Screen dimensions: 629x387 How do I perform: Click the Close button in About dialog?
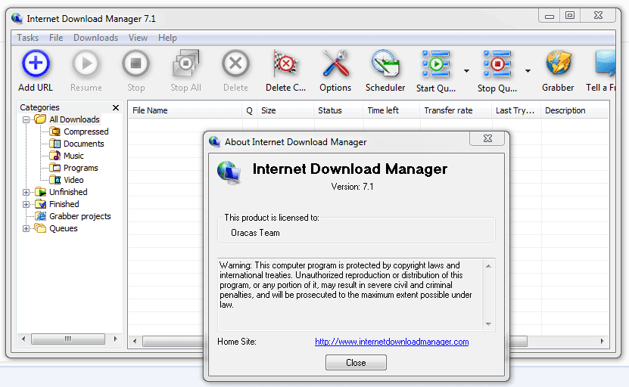pos(356,363)
